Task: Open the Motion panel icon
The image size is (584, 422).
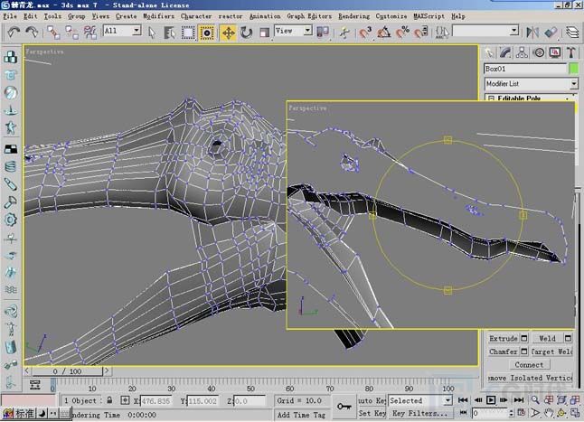Action: click(539, 52)
